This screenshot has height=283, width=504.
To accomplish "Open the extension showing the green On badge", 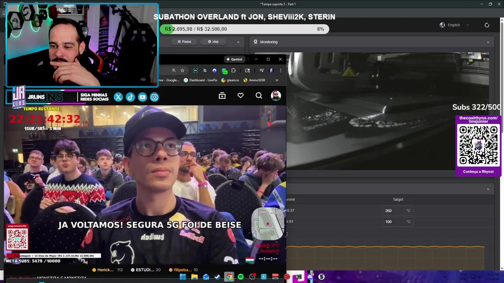I will pos(224,71).
